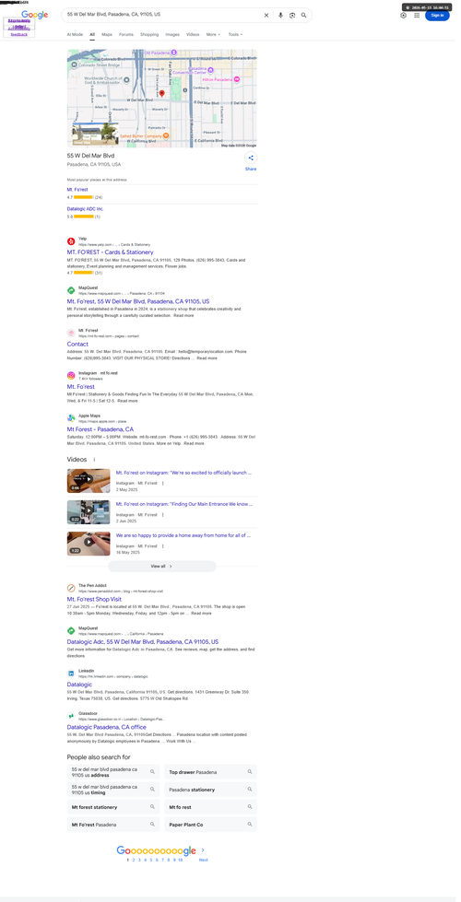
Task: Click the next-page chevron arrow beside Goooogle
Action: [203, 849]
